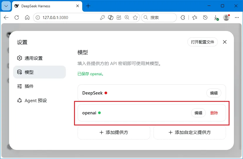Viewport: 243px width, 159px height.
Task: Click the 模型 database icon
Action: (20, 72)
